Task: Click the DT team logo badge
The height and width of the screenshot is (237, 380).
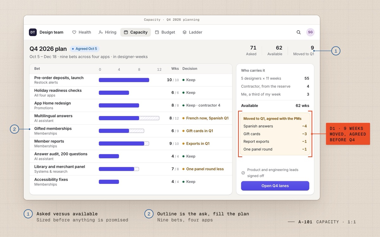Action: point(33,32)
